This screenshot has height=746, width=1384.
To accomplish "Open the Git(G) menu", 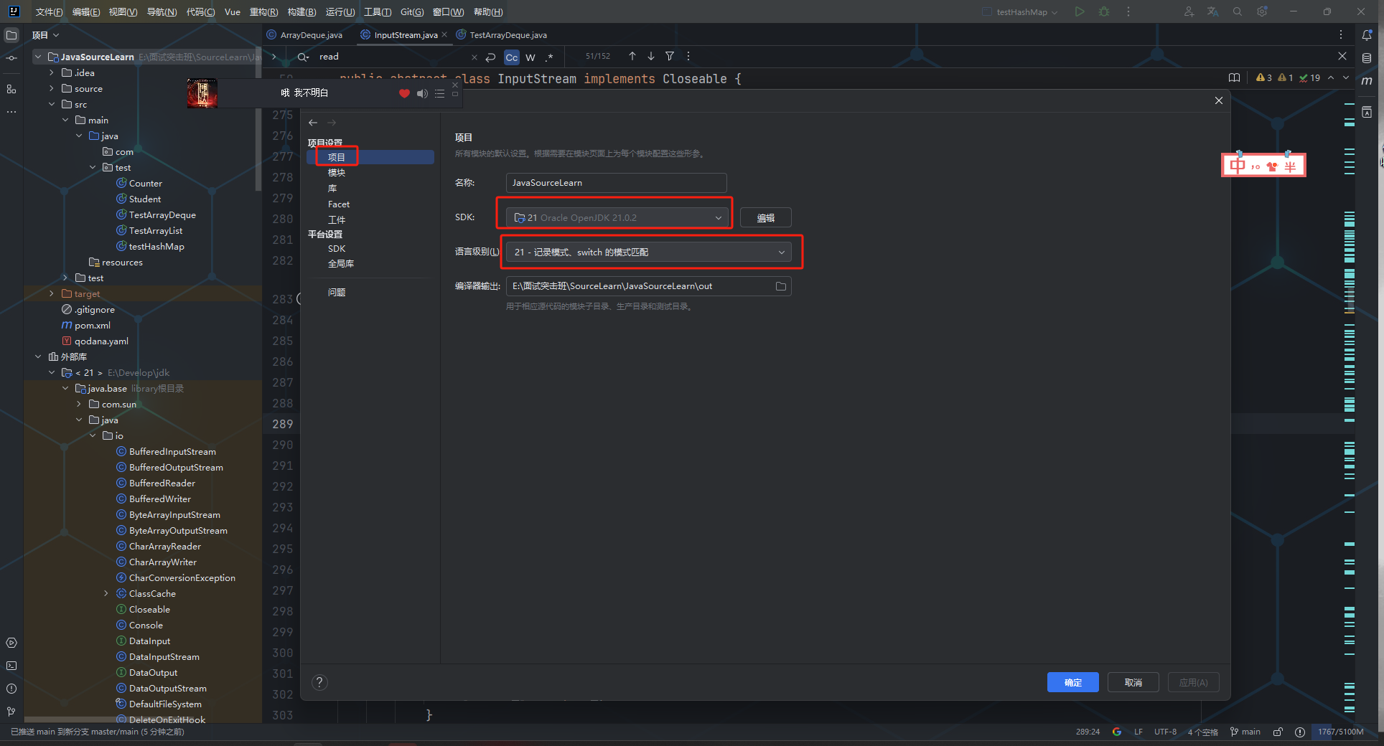I will [x=412, y=12].
